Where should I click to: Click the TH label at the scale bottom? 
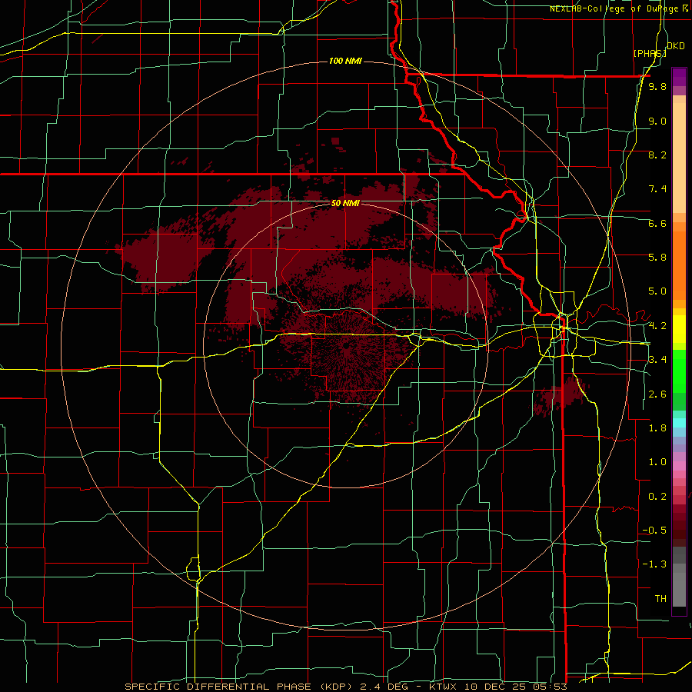coord(660,599)
